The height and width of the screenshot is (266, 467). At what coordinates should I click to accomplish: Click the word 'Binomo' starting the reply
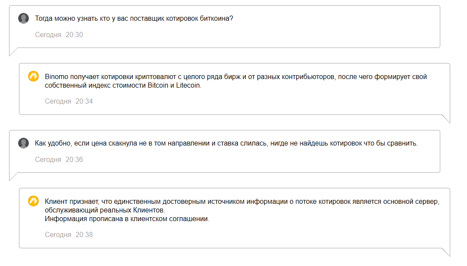tap(56, 76)
